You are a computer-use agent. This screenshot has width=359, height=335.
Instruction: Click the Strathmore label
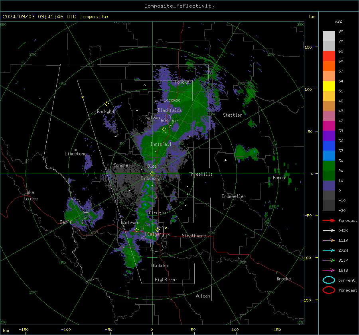194,236
